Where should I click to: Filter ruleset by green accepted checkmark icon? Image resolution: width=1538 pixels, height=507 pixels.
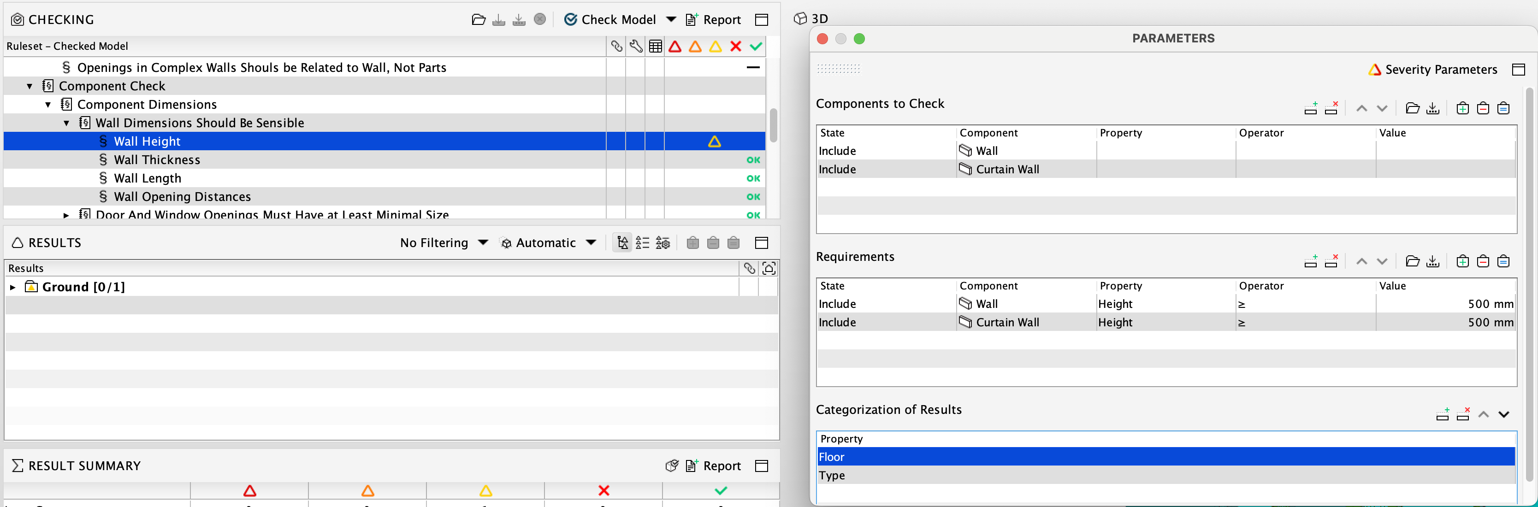coord(755,46)
